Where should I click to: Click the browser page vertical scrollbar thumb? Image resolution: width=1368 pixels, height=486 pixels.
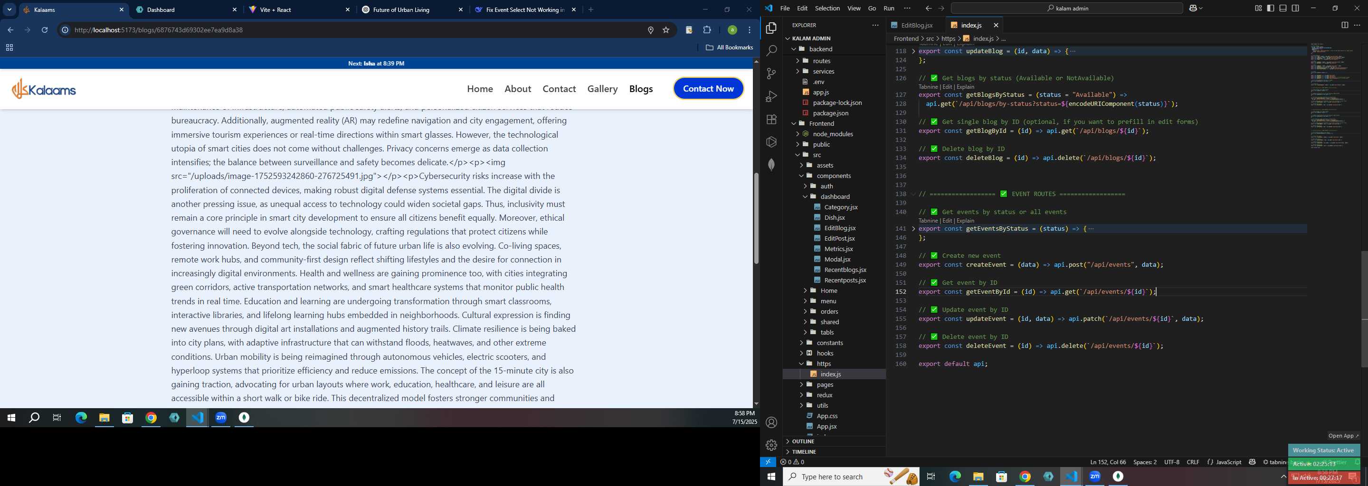756,217
